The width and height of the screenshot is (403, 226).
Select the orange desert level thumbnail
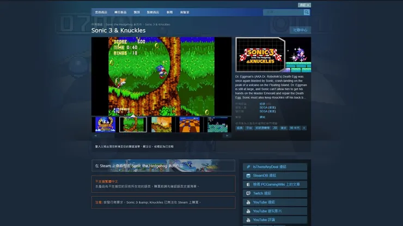161,124
